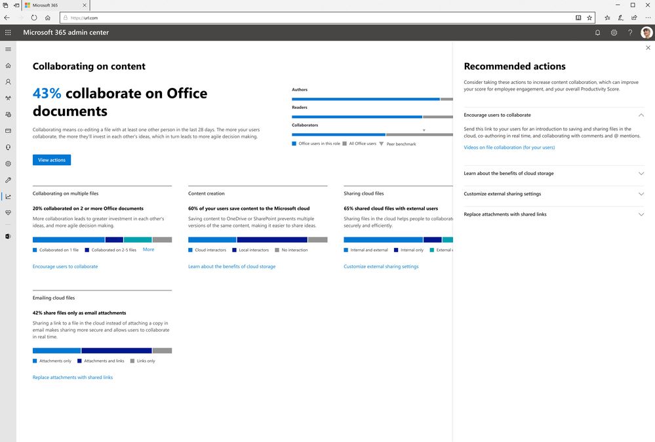Screen dimensions: 655x442
Task: Click the View actions button
Action: click(52, 160)
